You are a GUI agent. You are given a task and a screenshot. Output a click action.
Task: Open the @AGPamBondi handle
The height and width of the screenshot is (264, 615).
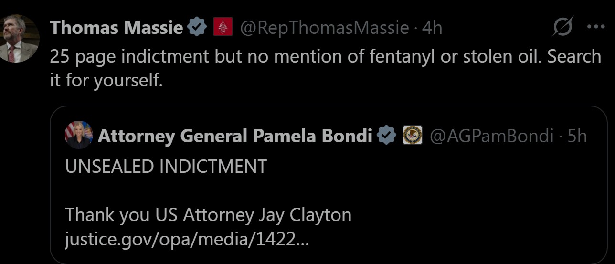[491, 137]
